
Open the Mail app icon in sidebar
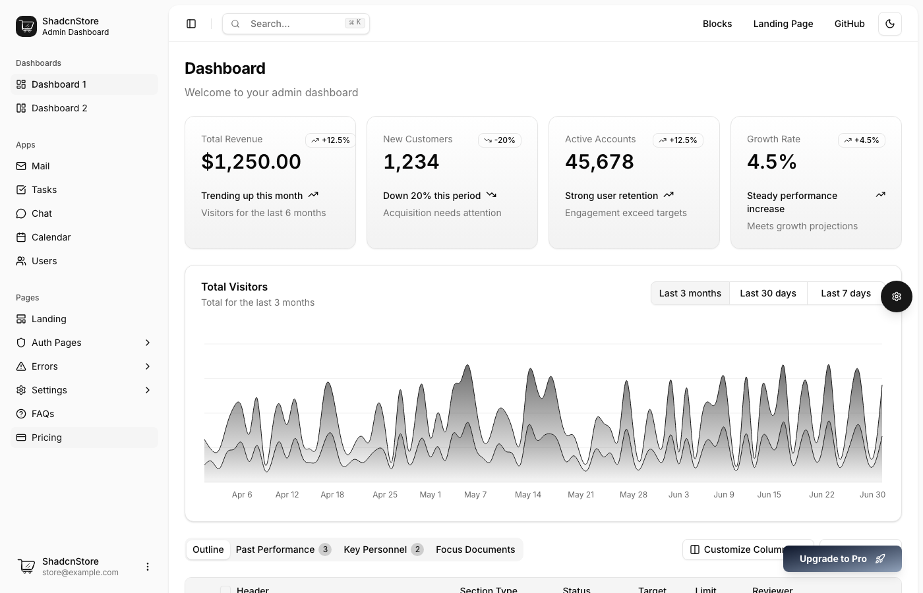pos(20,166)
